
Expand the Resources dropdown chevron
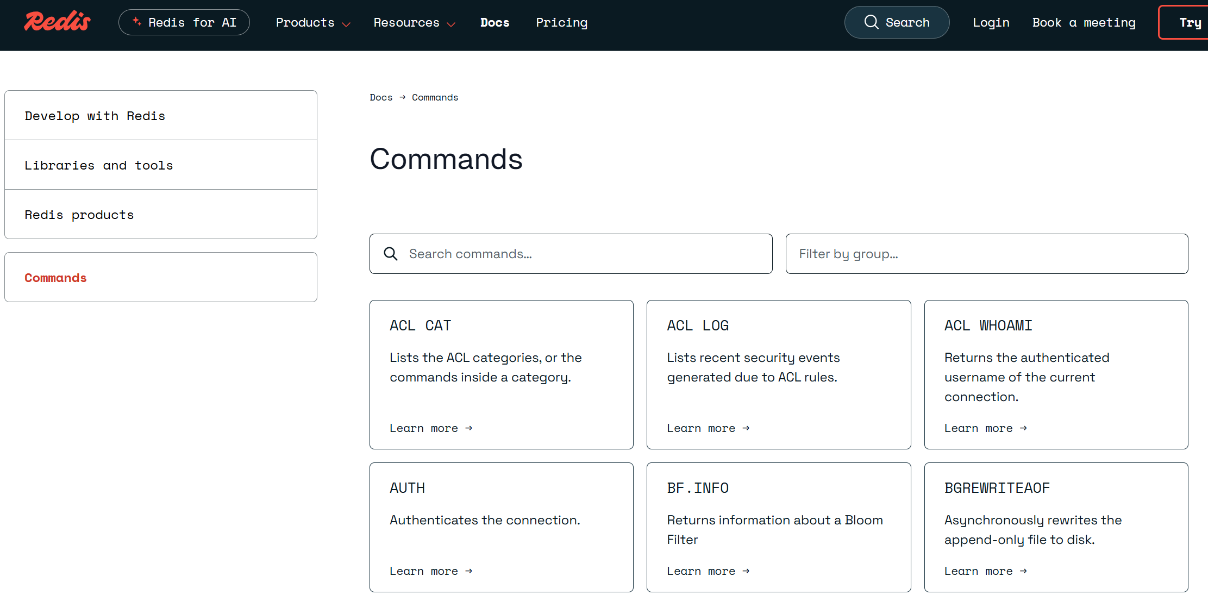[x=451, y=24]
